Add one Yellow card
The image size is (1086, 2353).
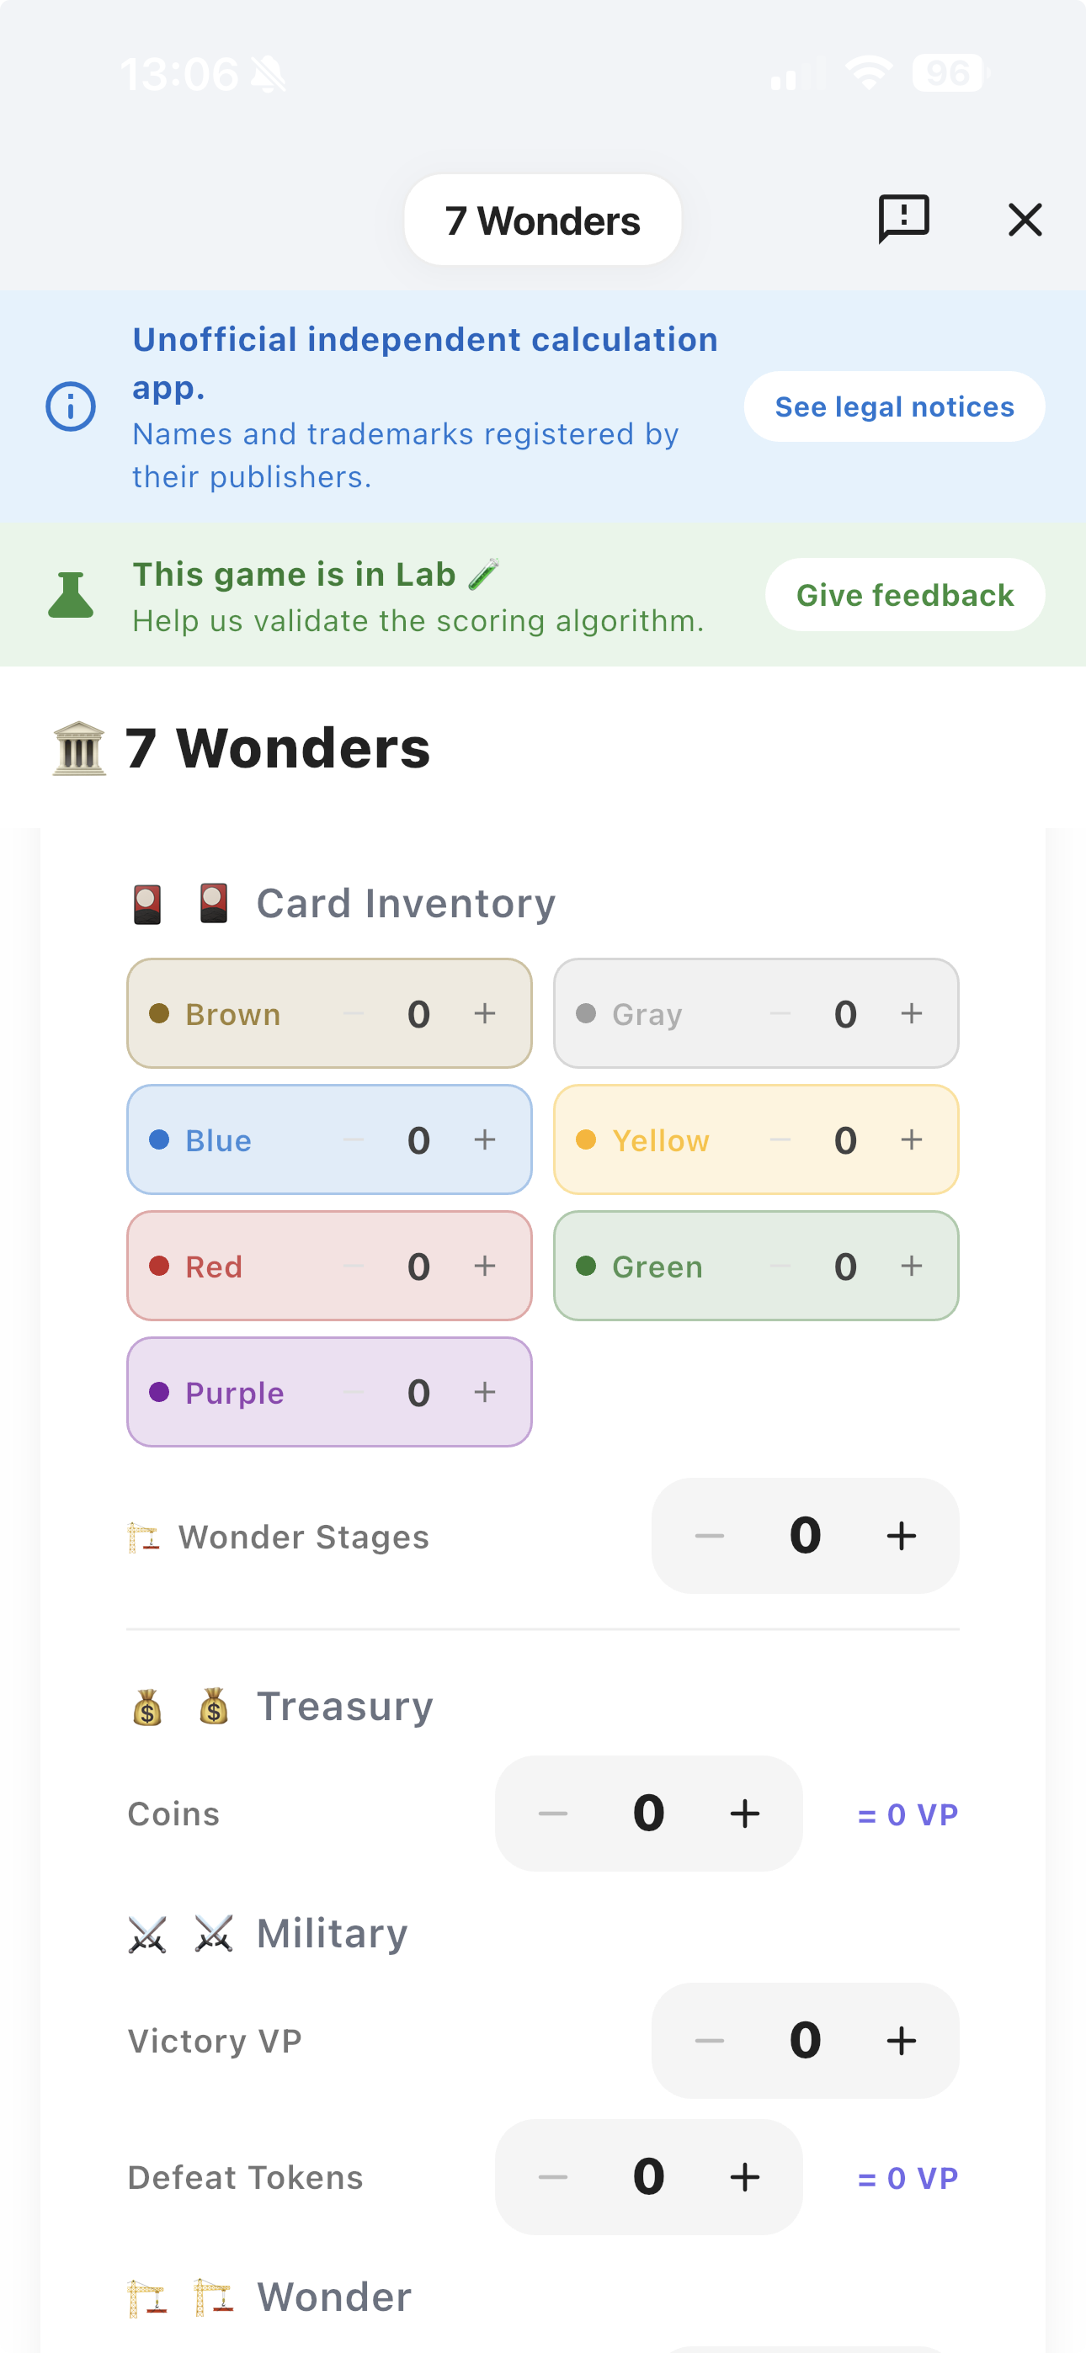tap(911, 1139)
